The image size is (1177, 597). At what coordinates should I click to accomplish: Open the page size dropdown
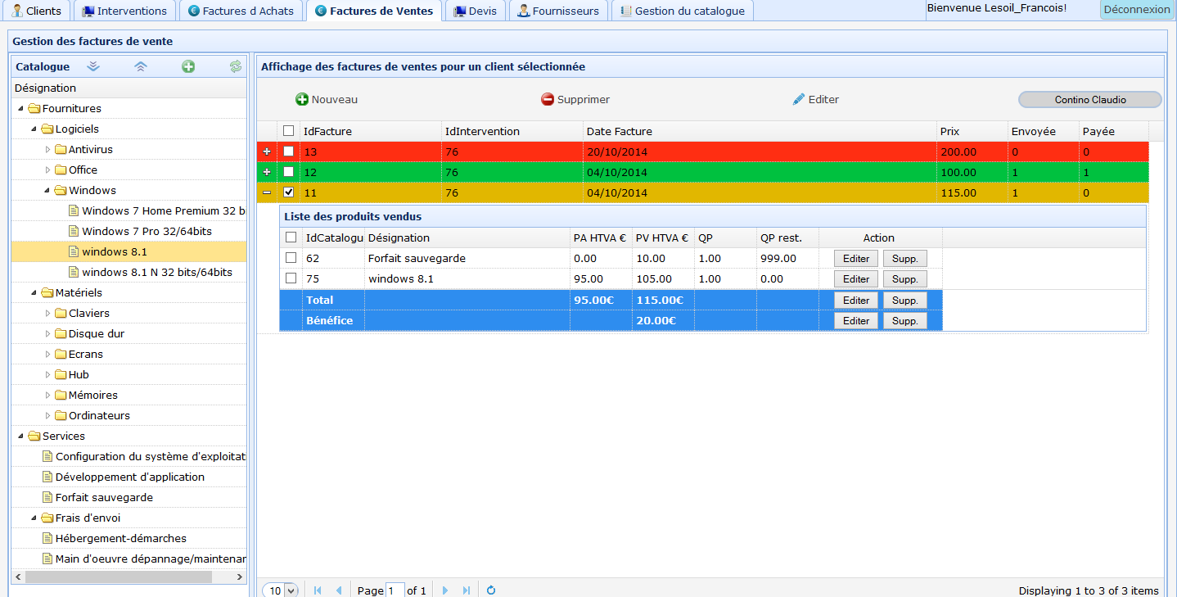click(291, 590)
